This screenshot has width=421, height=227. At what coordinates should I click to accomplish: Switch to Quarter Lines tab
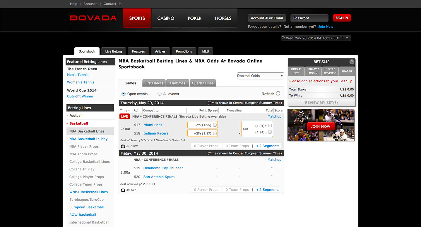[203, 83]
